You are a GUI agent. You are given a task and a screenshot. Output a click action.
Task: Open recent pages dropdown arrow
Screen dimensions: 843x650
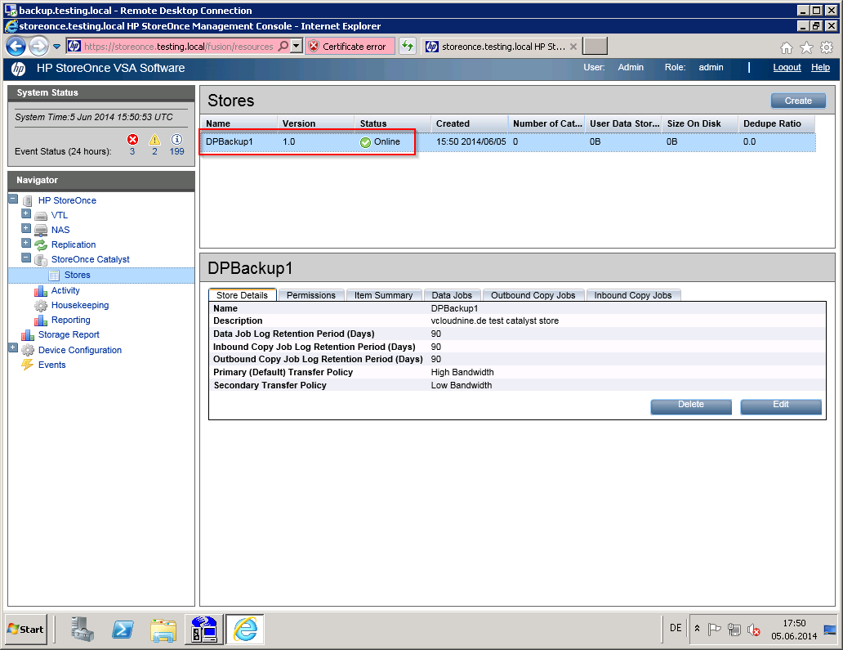coord(56,47)
